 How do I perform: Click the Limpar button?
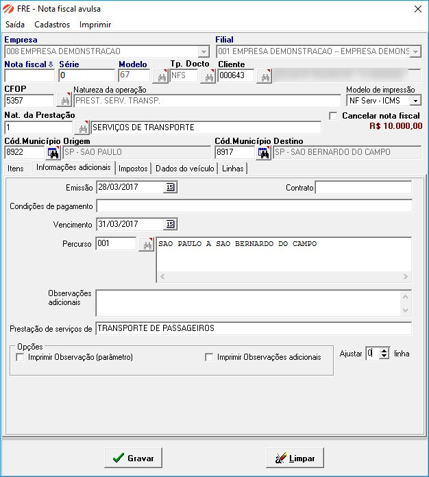click(x=295, y=458)
